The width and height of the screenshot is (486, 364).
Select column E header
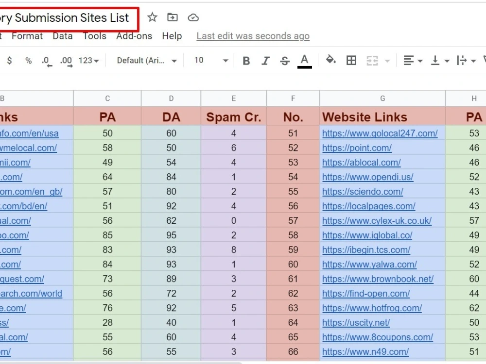(234, 99)
